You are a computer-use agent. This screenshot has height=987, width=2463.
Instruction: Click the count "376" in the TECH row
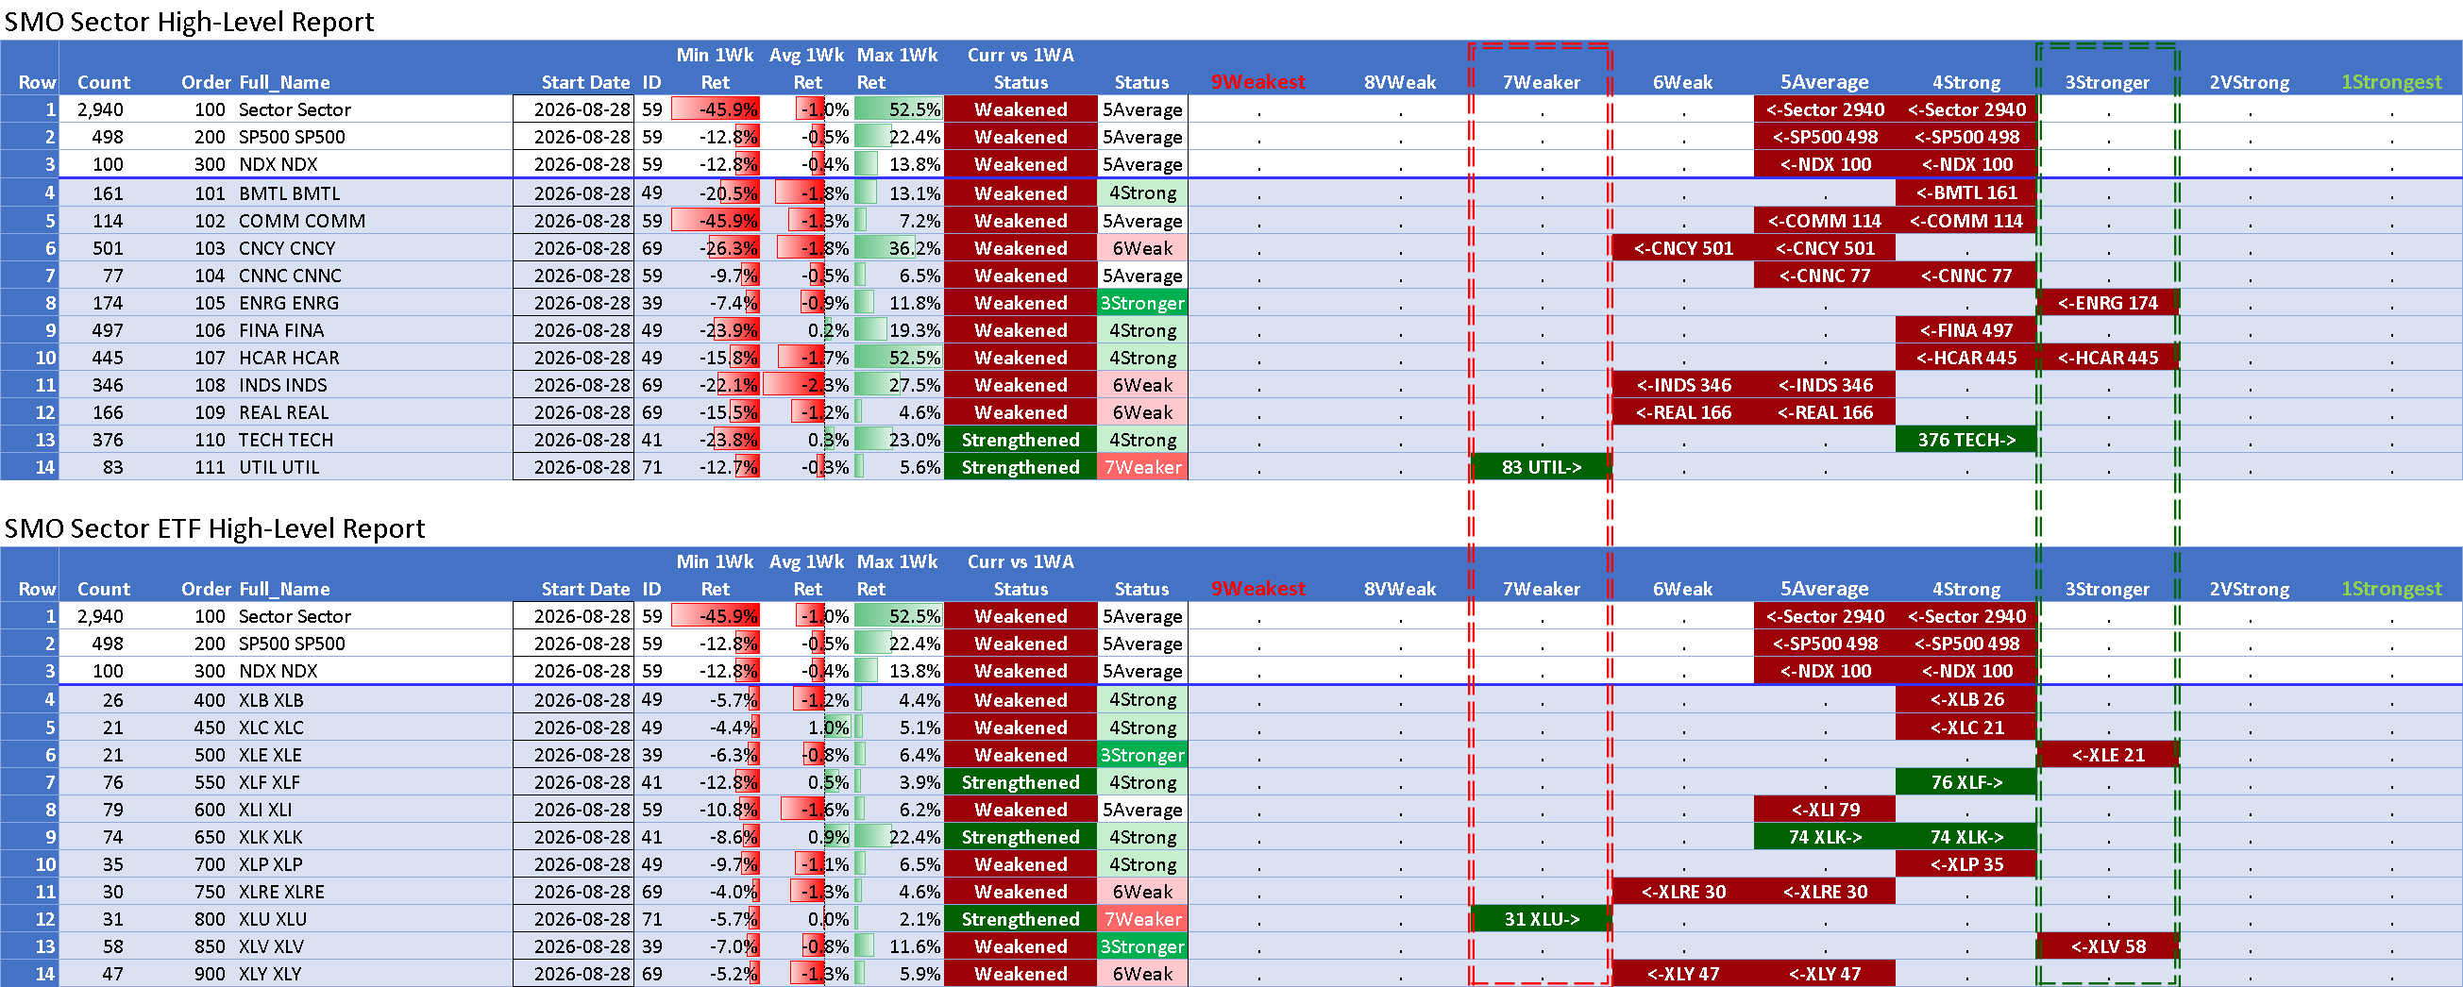tap(107, 440)
